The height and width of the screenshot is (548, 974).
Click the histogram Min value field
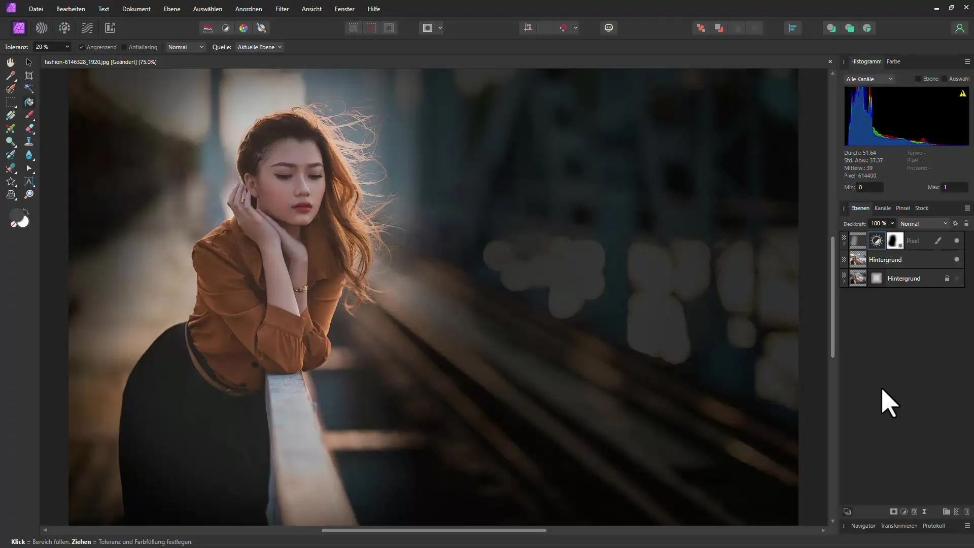869,187
